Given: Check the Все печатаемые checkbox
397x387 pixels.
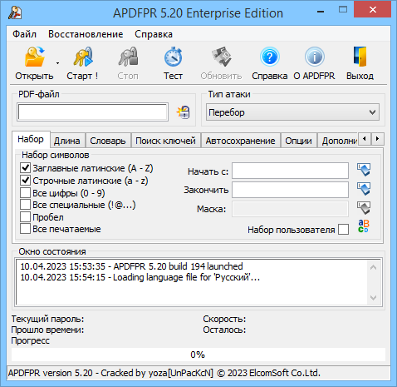Looking at the screenshot, I should (x=25, y=229).
